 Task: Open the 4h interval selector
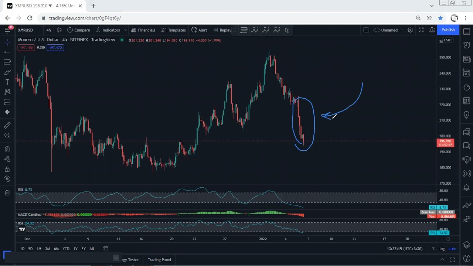[48, 30]
